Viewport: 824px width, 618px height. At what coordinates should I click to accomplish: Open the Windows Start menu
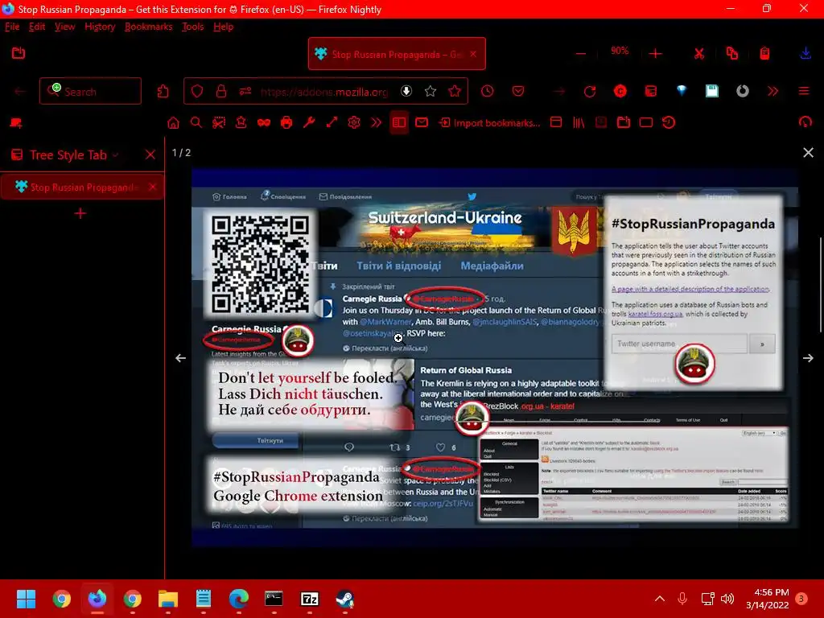[26, 599]
